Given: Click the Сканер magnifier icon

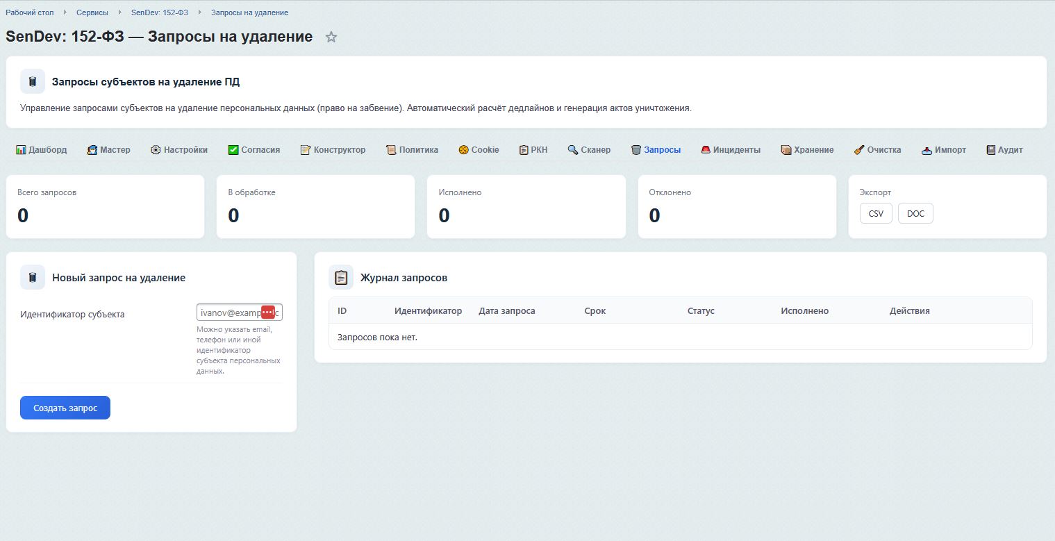Looking at the screenshot, I should pos(573,150).
